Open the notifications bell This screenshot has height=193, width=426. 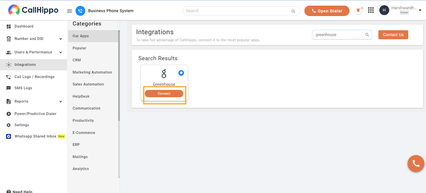click(x=358, y=10)
